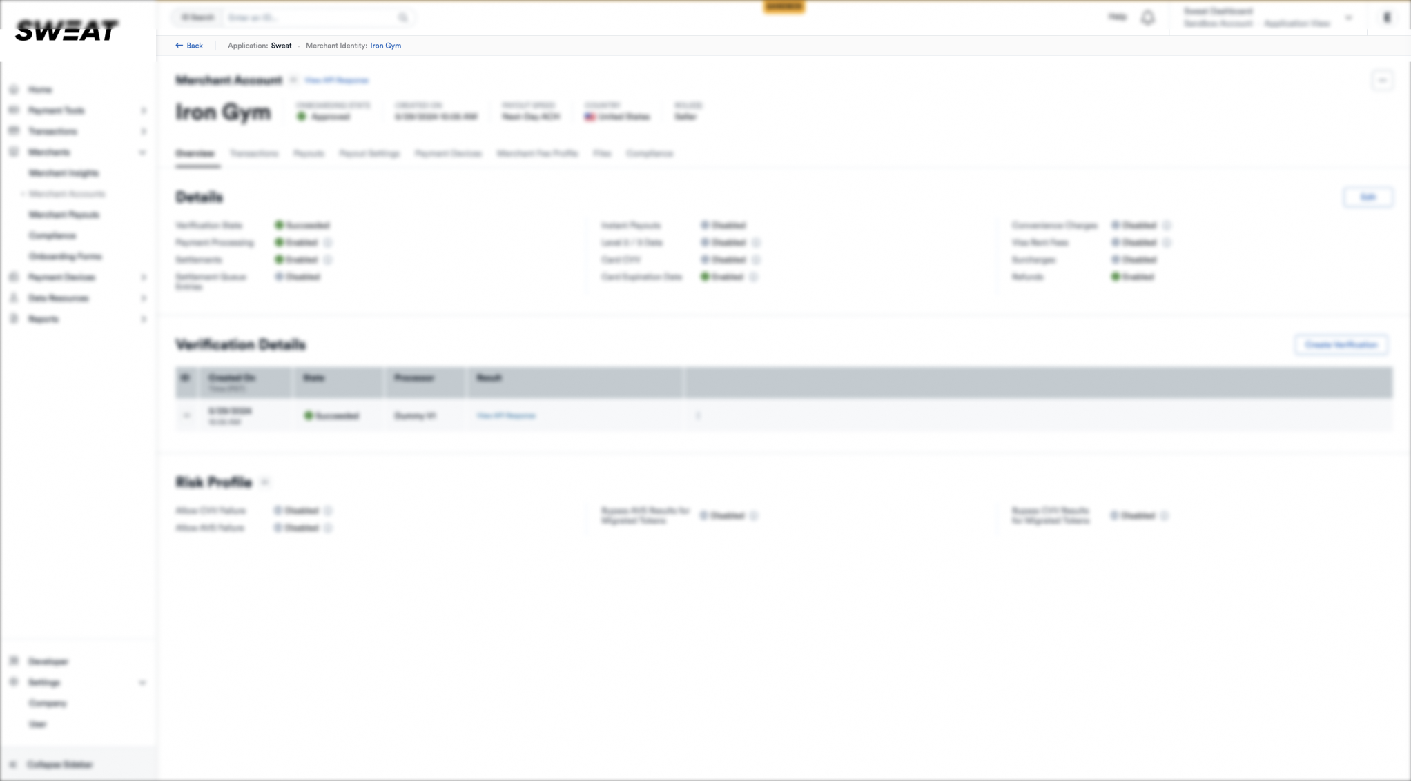Screen dimensions: 1411x781
Task: Collapse the Merchants sidebar section
Action: pyautogui.click(x=142, y=152)
